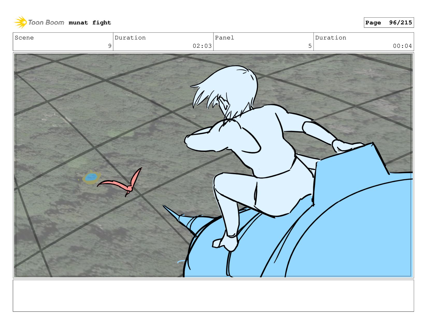Select panel duration value 00:04
The width and height of the screenshot is (427, 331).
tap(402, 46)
